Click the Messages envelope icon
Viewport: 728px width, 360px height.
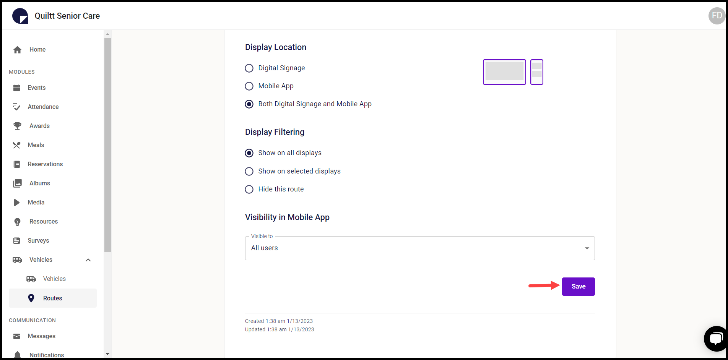coord(17,336)
